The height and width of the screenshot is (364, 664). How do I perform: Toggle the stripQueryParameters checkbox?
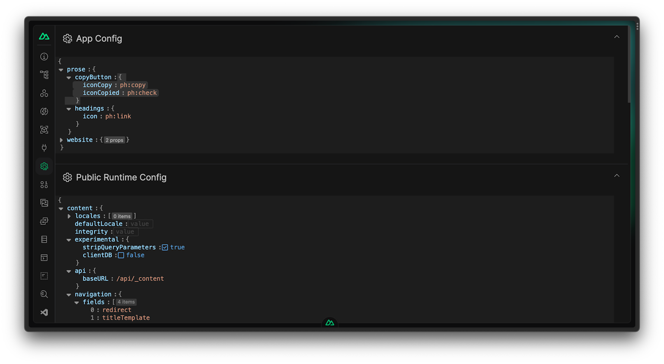(x=165, y=248)
